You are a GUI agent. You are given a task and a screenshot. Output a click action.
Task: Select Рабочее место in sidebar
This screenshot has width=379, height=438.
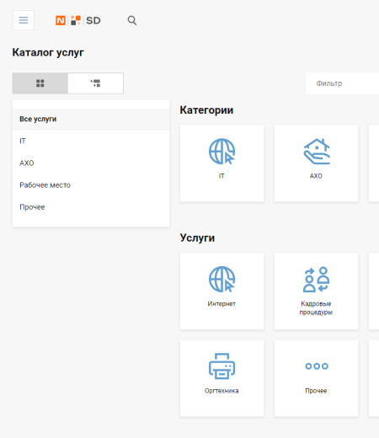point(91,185)
